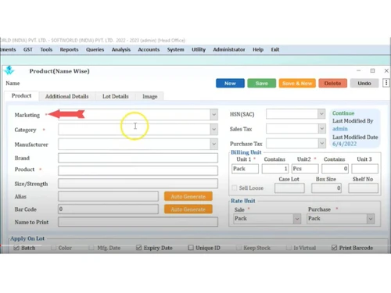Click the Unit2 field containing Pcs
The height and width of the screenshot is (293, 391).
click(x=305, y=169)
